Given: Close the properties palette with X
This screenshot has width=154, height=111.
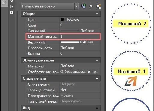Looking at the screenshot, I should (12, 1).
